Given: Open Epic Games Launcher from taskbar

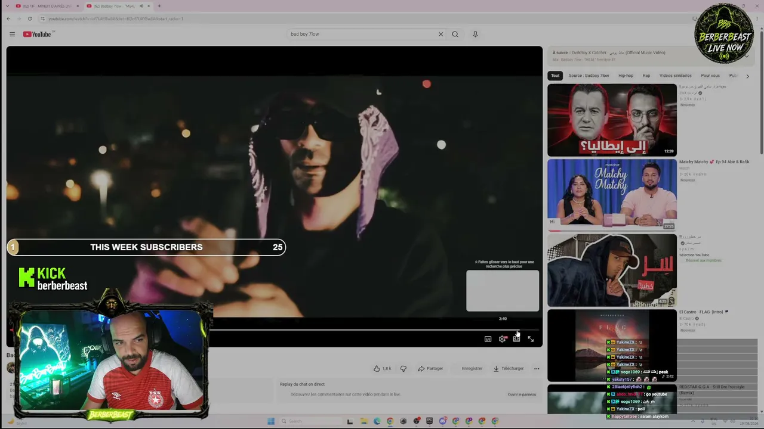Looking at the screenshot, I should click(x=429, y=421).
